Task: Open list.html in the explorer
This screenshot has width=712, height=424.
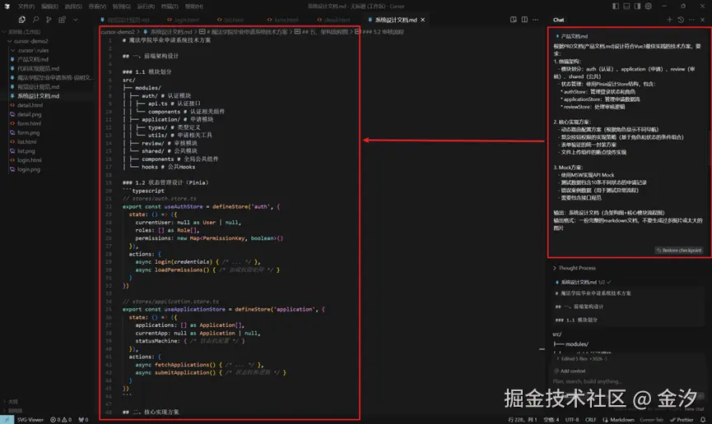Action: [x=27, y=142]
